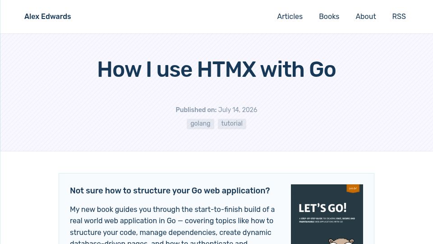Viewport: 433px width, 244px height.
Task: Click the published date July 14, 2026
Action: click(238, 110)
